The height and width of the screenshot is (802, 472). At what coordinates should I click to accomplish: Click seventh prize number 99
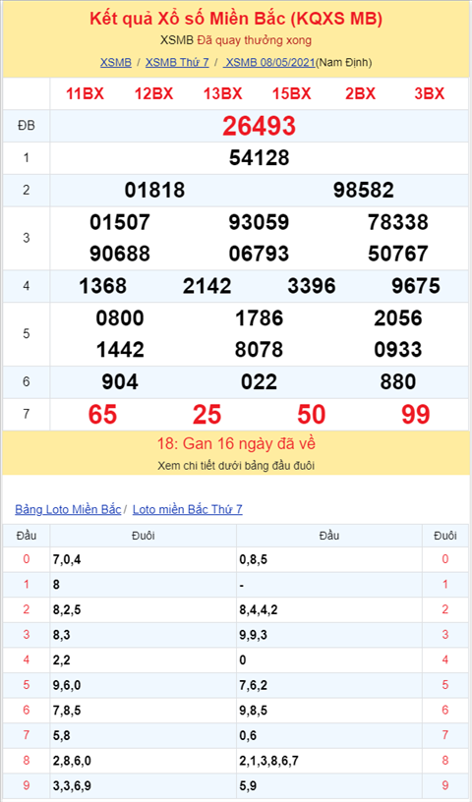[x=416, y=415]
